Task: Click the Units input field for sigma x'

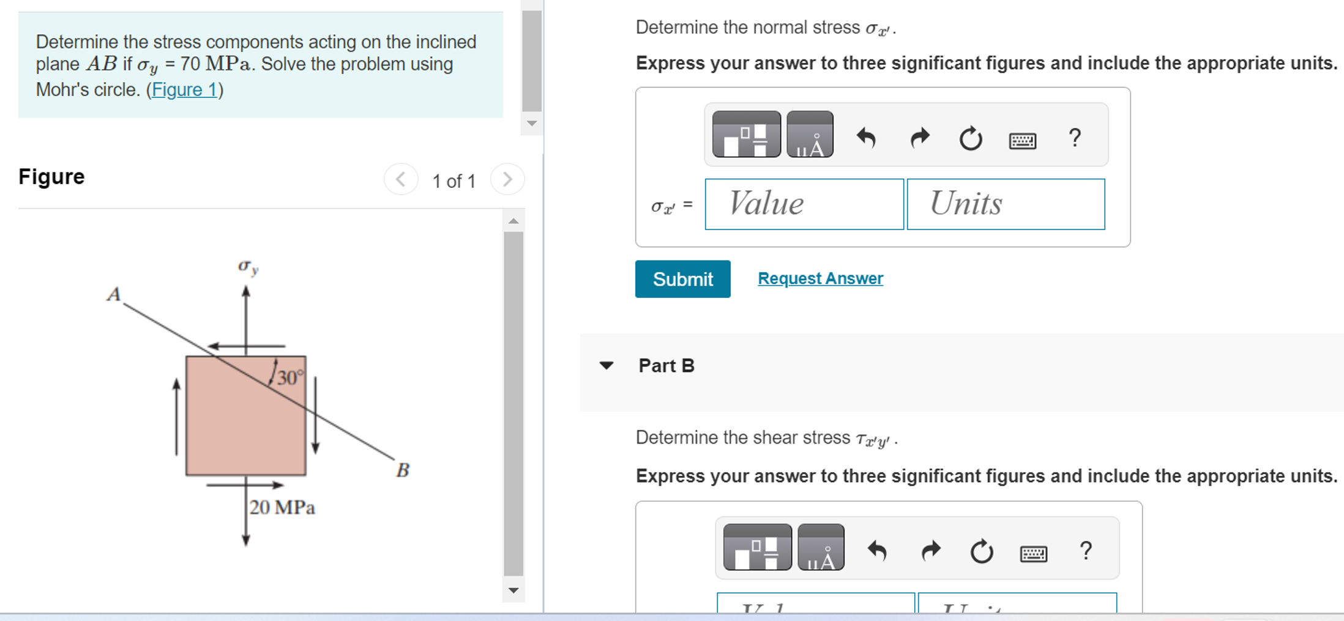Action: [1005, 203]
